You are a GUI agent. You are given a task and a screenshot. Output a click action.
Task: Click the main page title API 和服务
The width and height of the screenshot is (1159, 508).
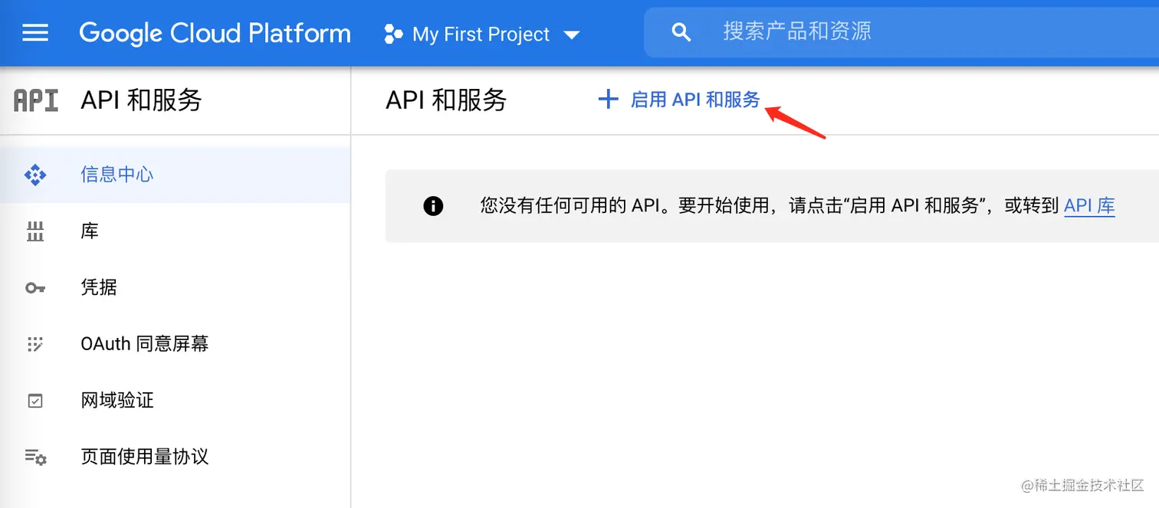pos(446,100)
